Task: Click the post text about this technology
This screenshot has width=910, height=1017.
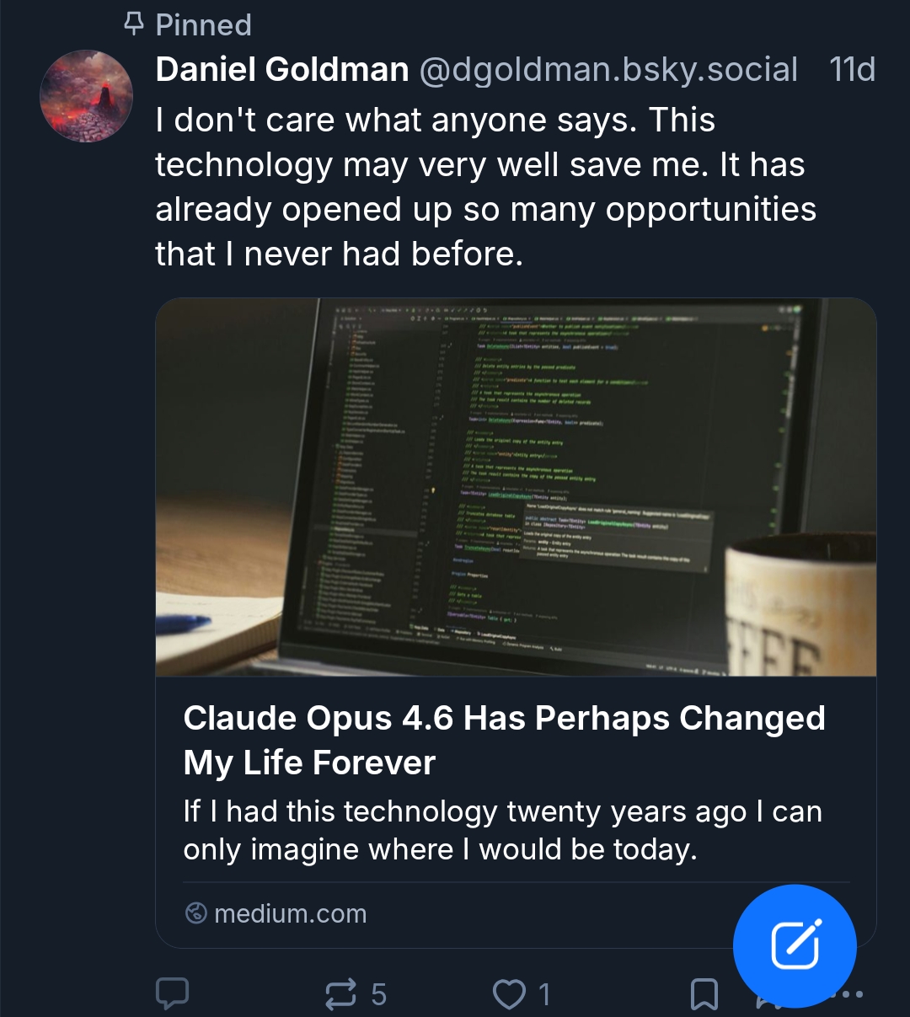Action: [485, 187]
